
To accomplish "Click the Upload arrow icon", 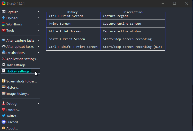I will coord(4,18).
